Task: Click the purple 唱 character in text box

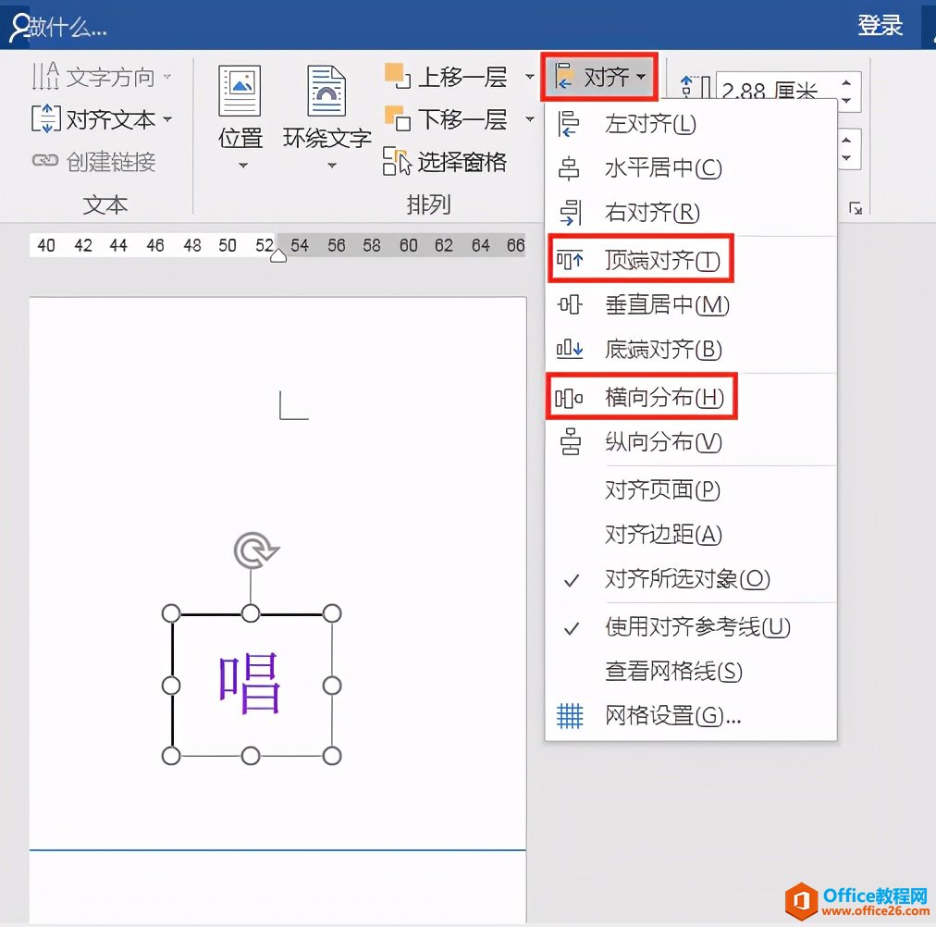Action: tap(250, 684)
